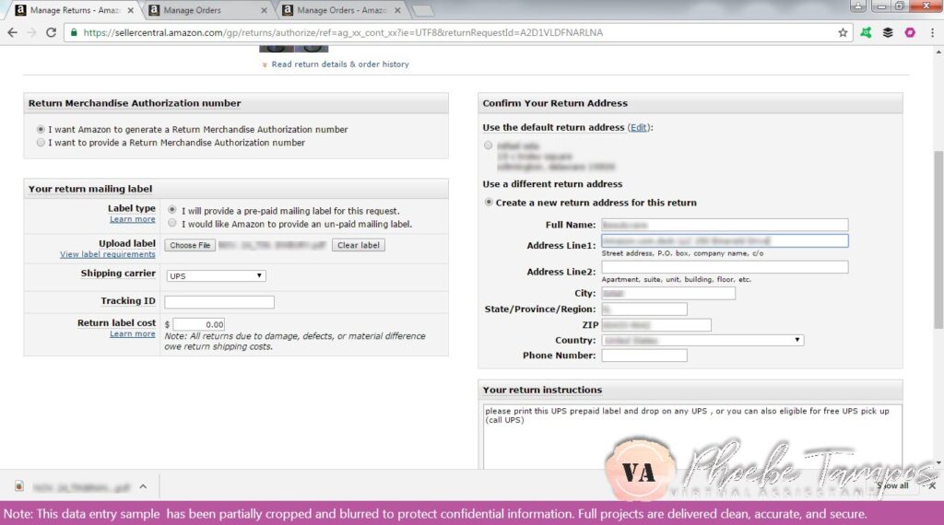Open the stacked layers extension icon
Viewport: 944px width, 525px height.
[x=888, y=32]
